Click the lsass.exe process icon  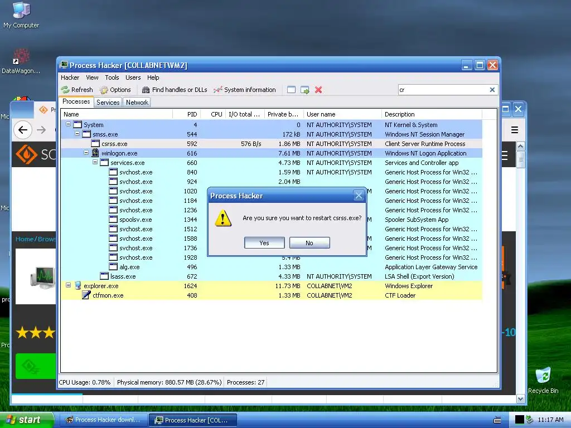104,276
